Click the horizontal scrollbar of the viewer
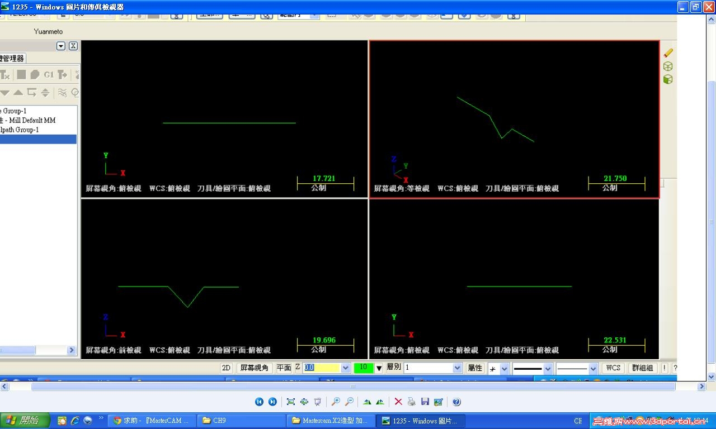Image resolution: width=716 pixels, height=429 pixels. tap(353, 386)
